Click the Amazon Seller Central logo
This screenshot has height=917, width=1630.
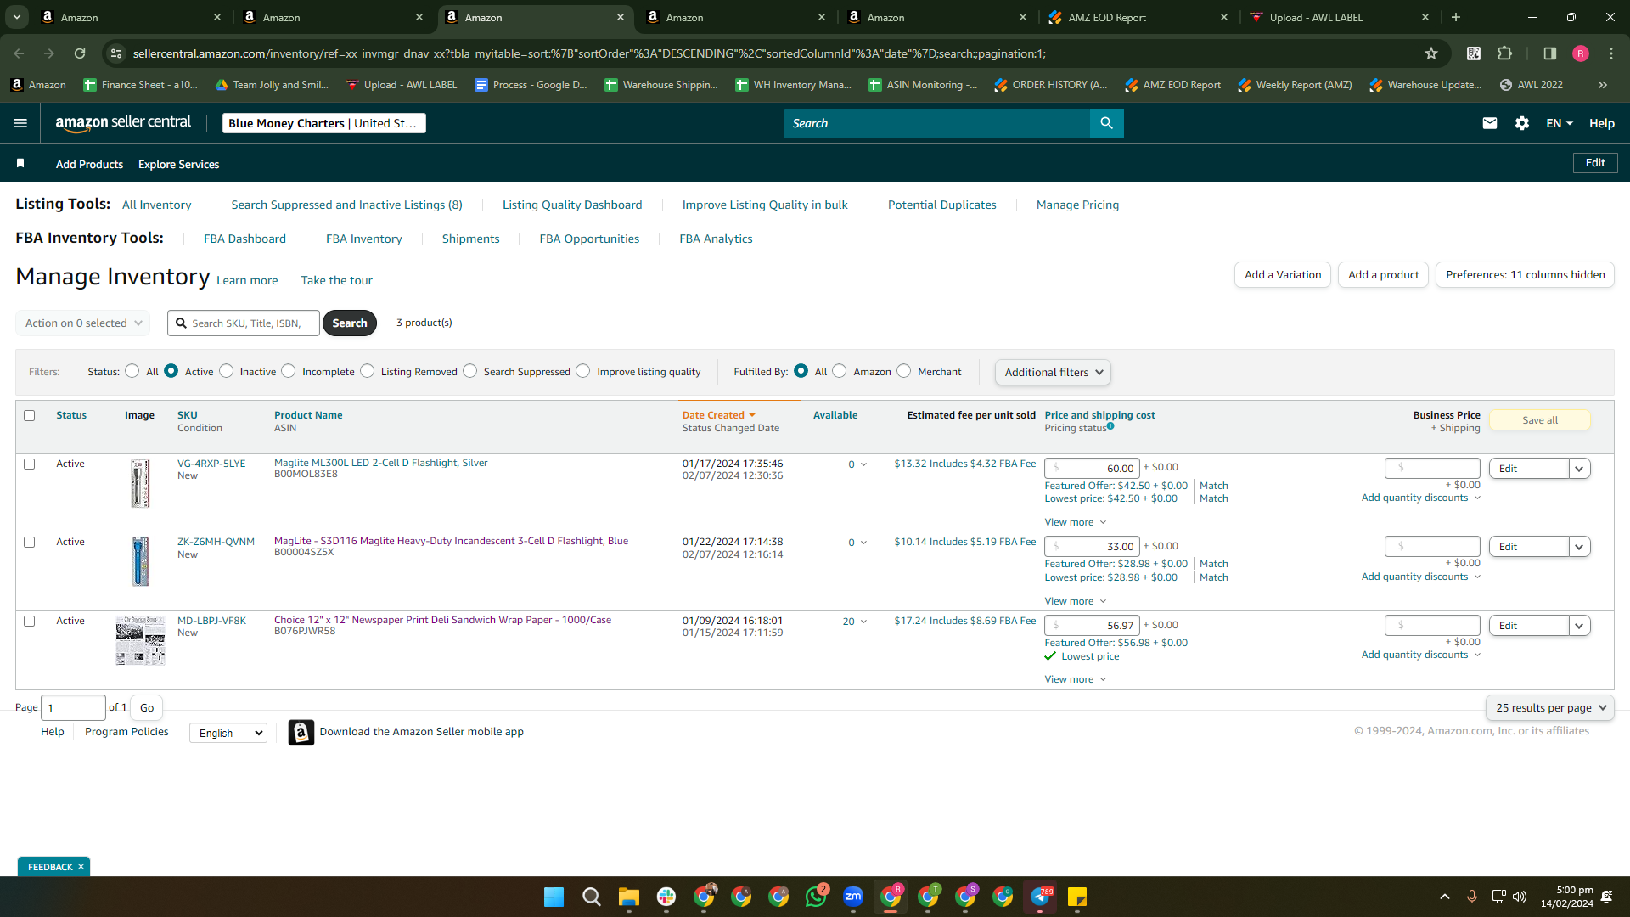tap(123, 123)
